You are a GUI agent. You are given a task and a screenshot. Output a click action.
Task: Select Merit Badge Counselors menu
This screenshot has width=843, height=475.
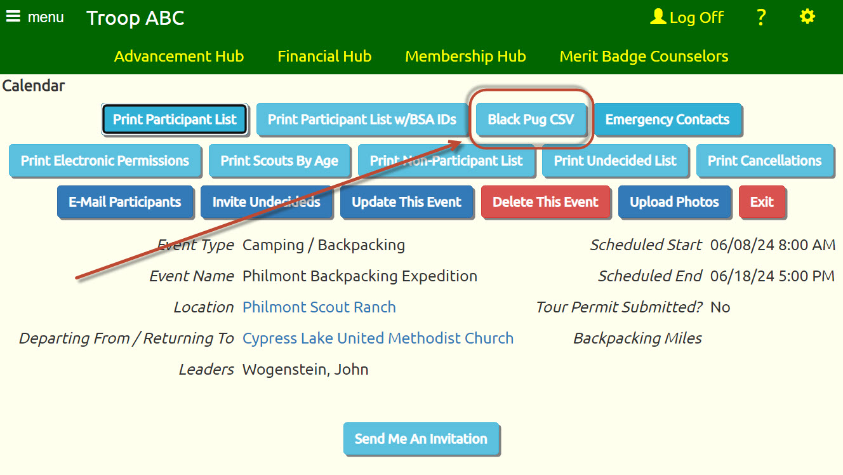pos(644,57)
